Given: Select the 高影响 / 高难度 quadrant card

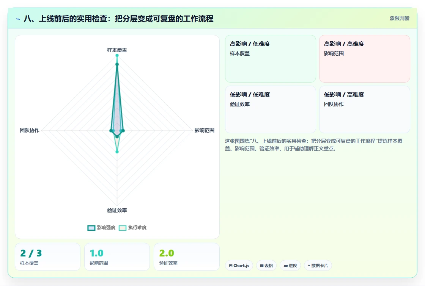Looking at the screenshot, I should (365, 59).
